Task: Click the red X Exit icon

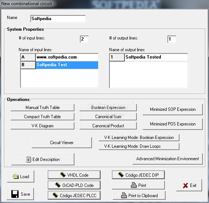Action: (185, 185)
